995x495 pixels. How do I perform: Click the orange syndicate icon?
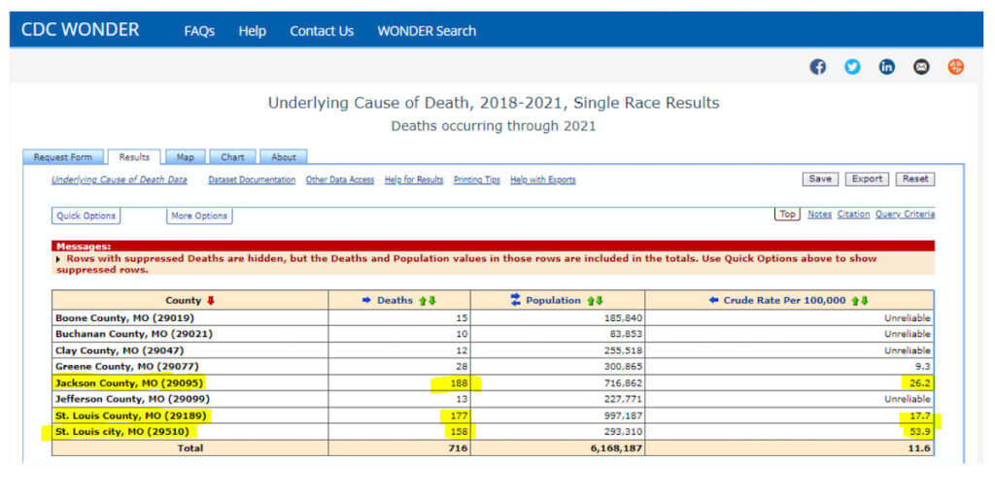click(956, 67)
